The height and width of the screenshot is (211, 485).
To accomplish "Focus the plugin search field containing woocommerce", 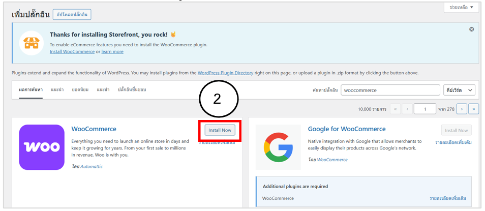I will pyautogui.click(x=390, y=90).
